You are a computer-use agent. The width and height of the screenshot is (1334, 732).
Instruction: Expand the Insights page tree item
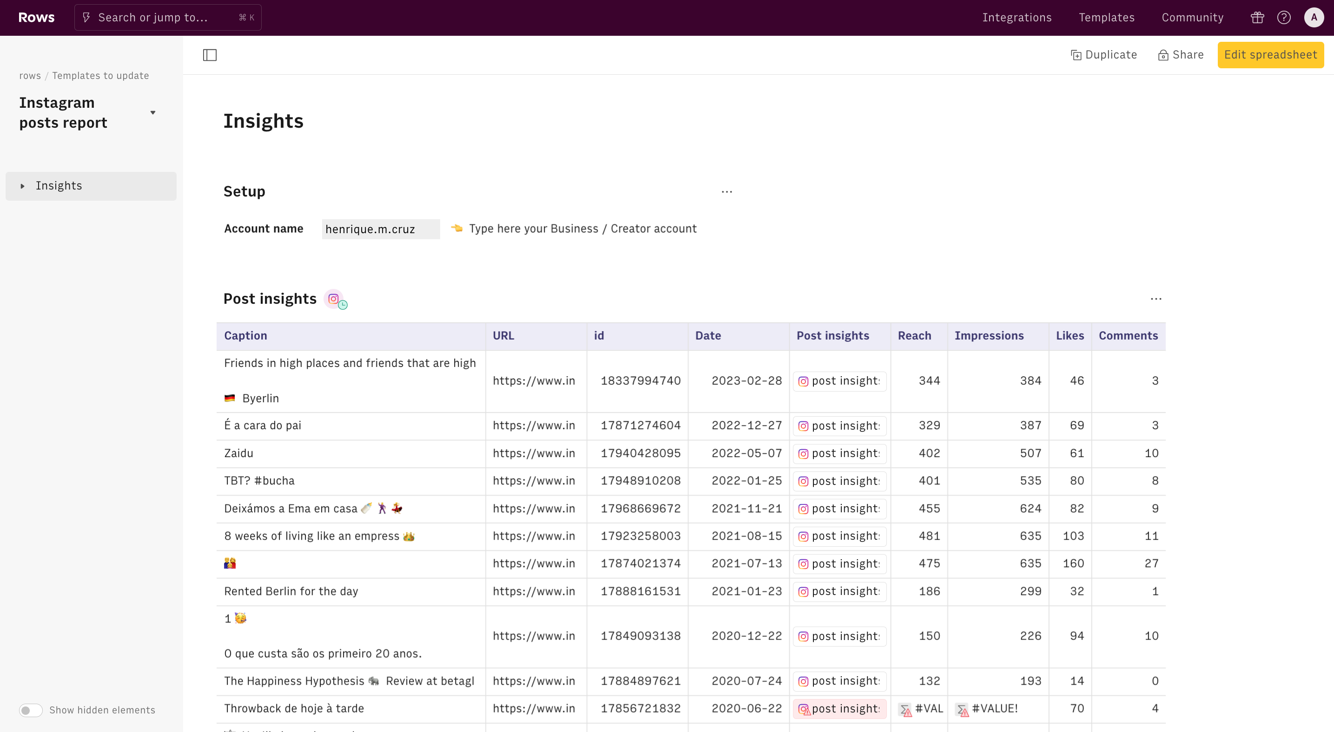tap(22, 186)
